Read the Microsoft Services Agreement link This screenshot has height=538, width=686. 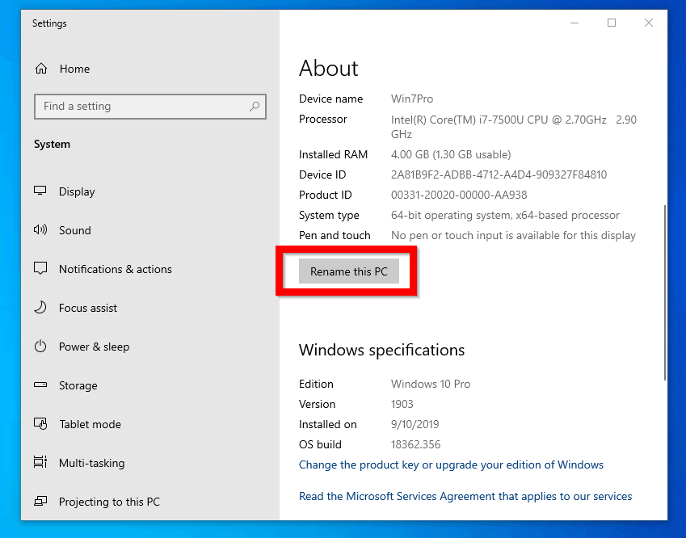coord(465,496)
